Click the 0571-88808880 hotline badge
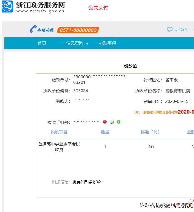 (78, 30)
